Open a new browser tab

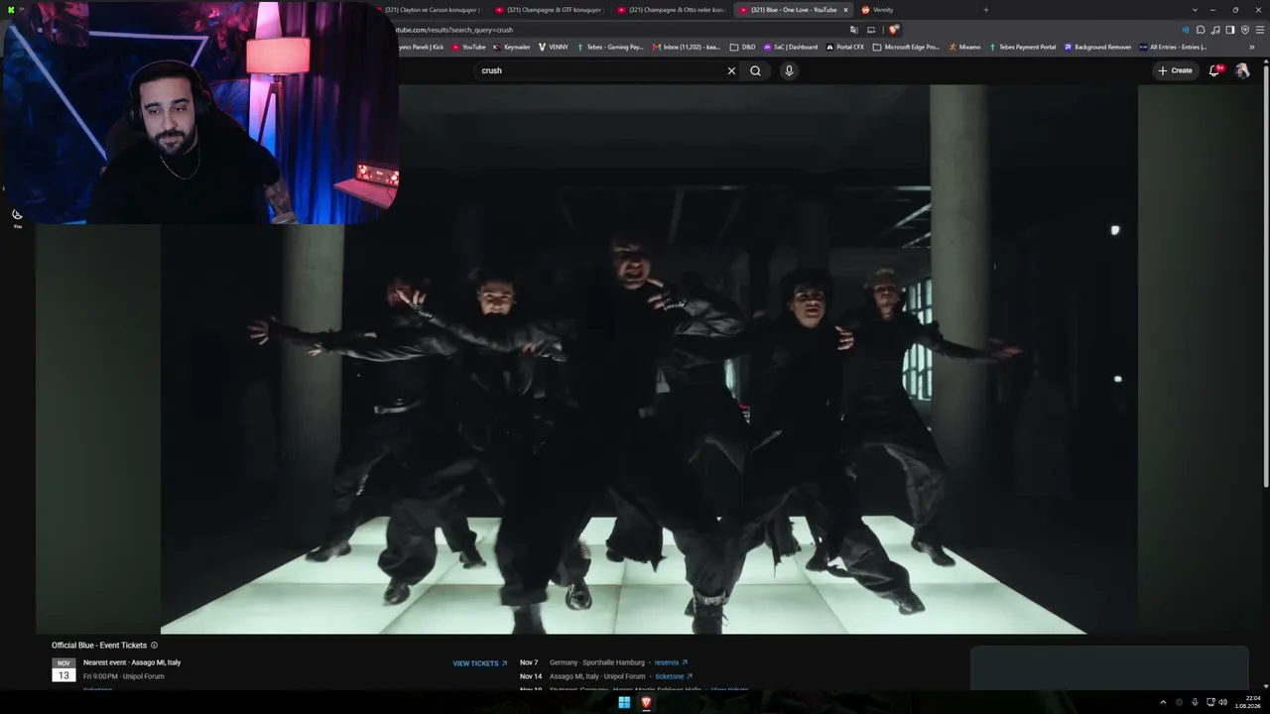point(985,10)
